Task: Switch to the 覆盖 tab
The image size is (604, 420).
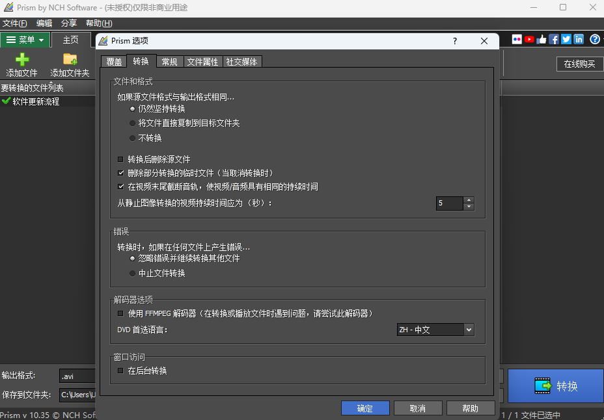Action: tap(114, 62)
